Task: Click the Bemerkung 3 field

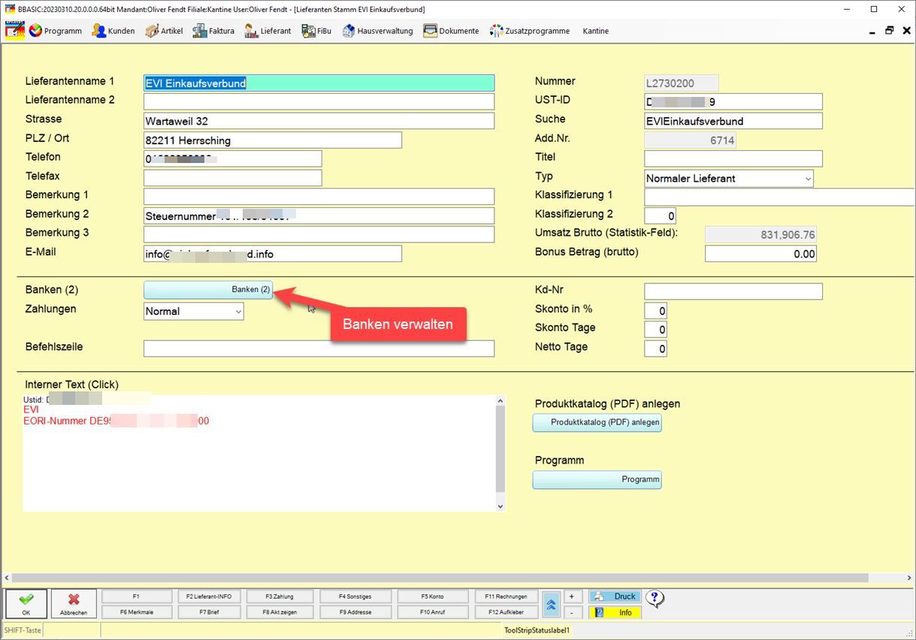Action: (x=319, y=234)
